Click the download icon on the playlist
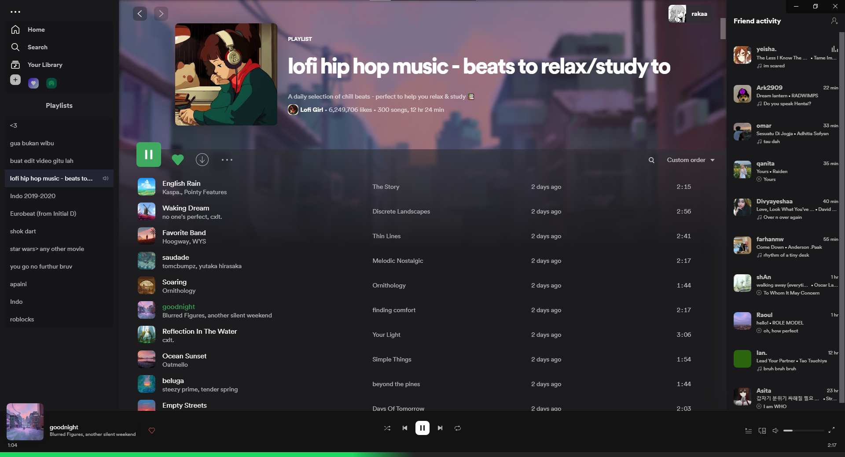Screen dimensions: 845x457 [x=202, y=160]
